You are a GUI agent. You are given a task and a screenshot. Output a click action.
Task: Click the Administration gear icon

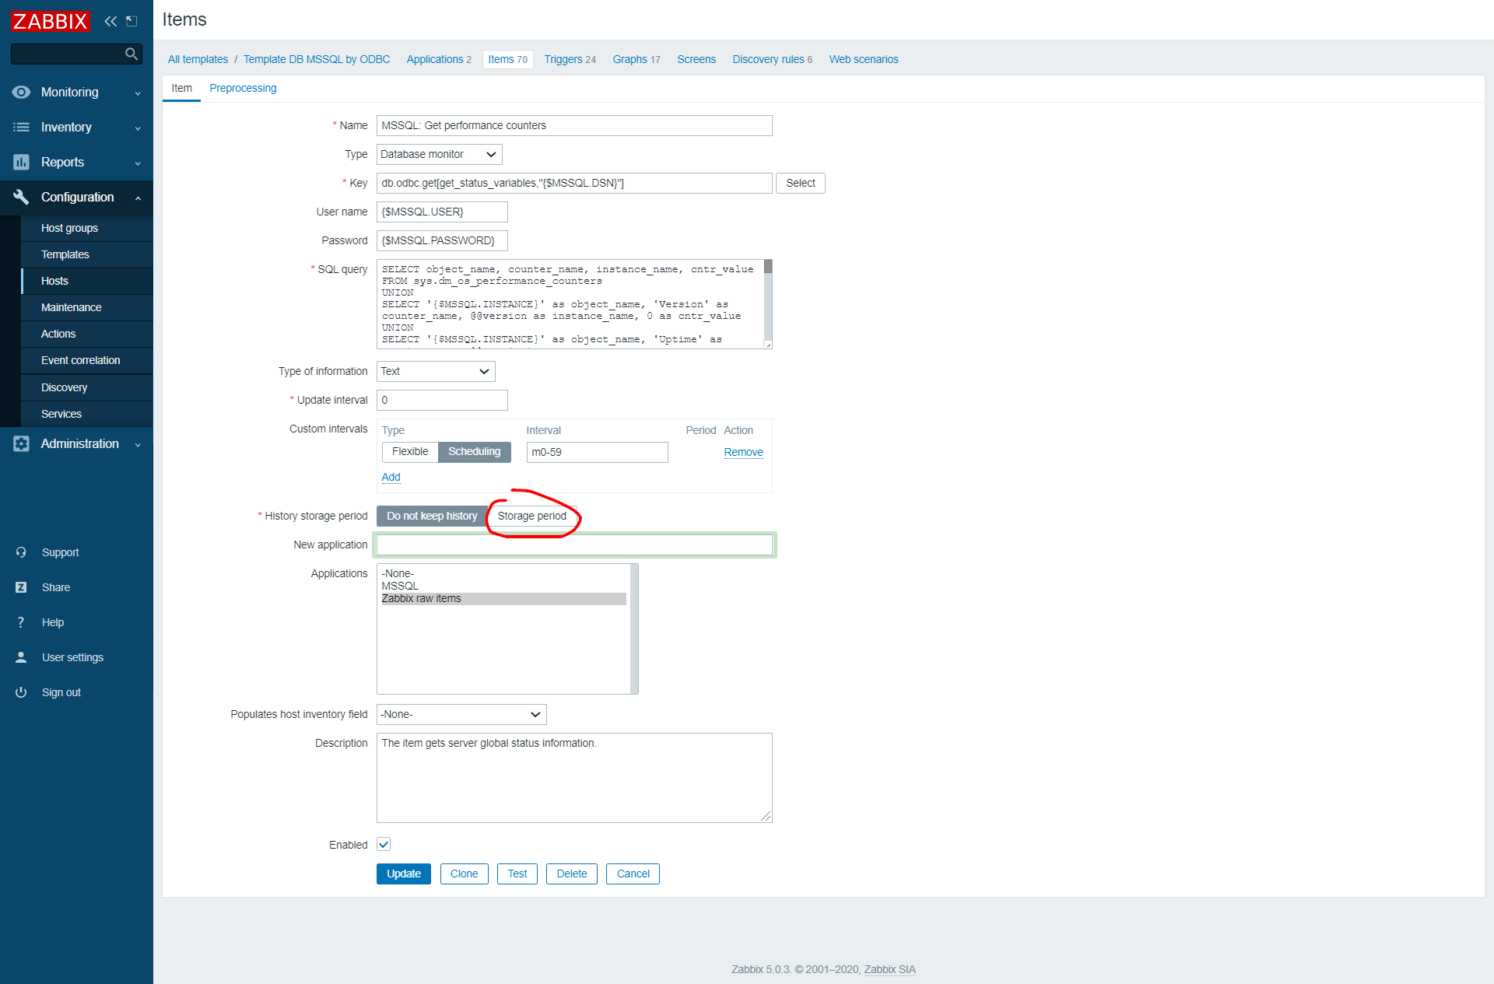point(21,443)
